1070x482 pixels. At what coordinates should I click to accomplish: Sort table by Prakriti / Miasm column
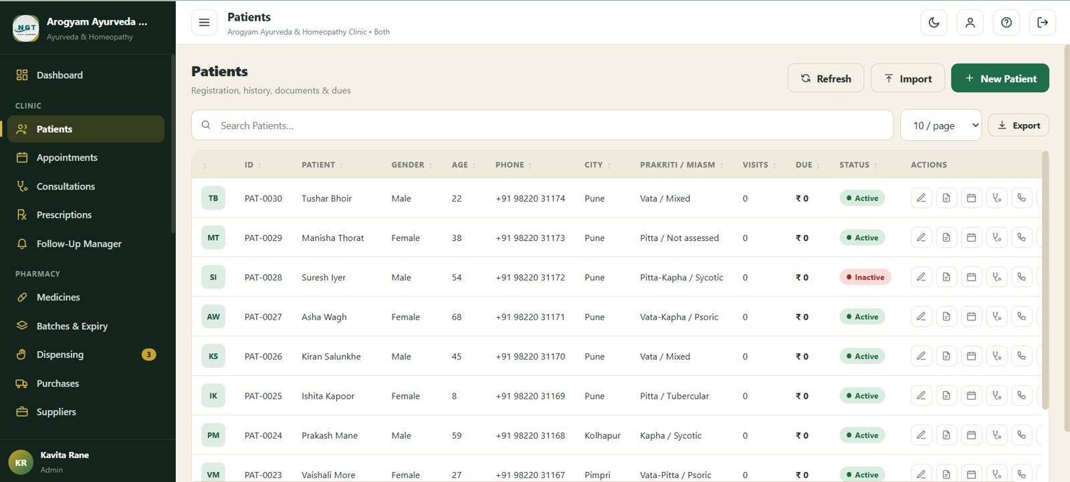pos(681,165)
